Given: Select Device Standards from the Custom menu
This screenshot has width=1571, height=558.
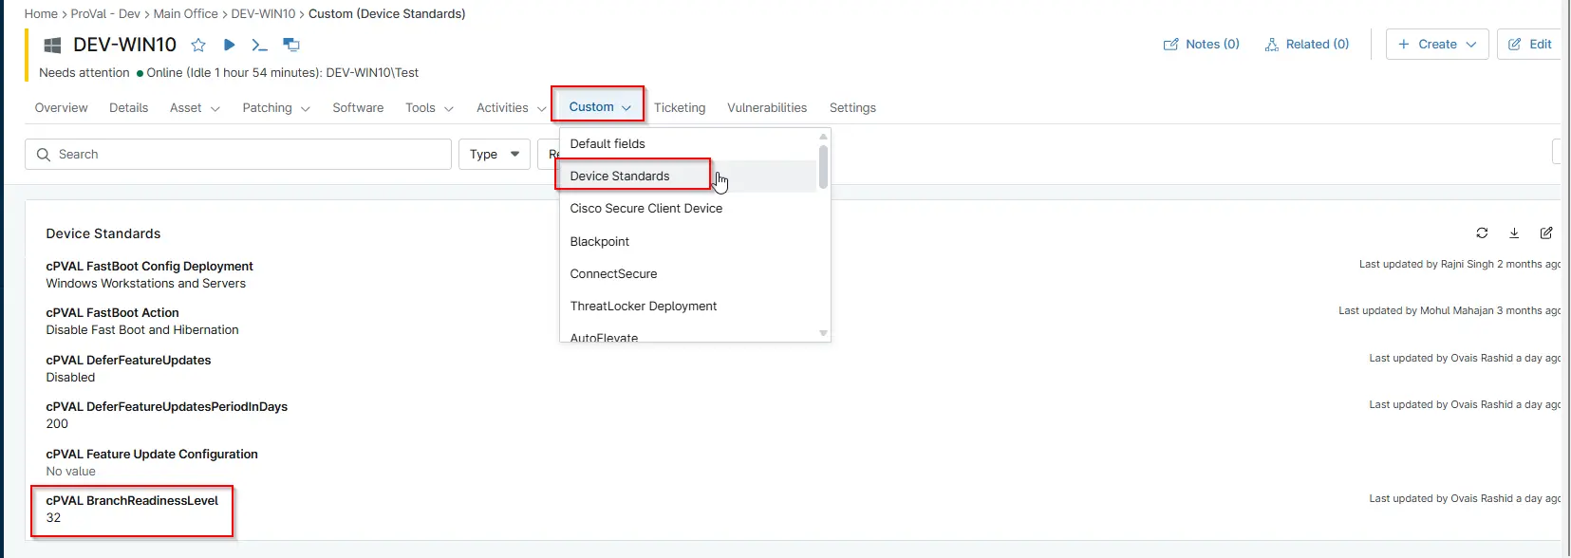Looking at the screenshot, I should tap(620, 176).
